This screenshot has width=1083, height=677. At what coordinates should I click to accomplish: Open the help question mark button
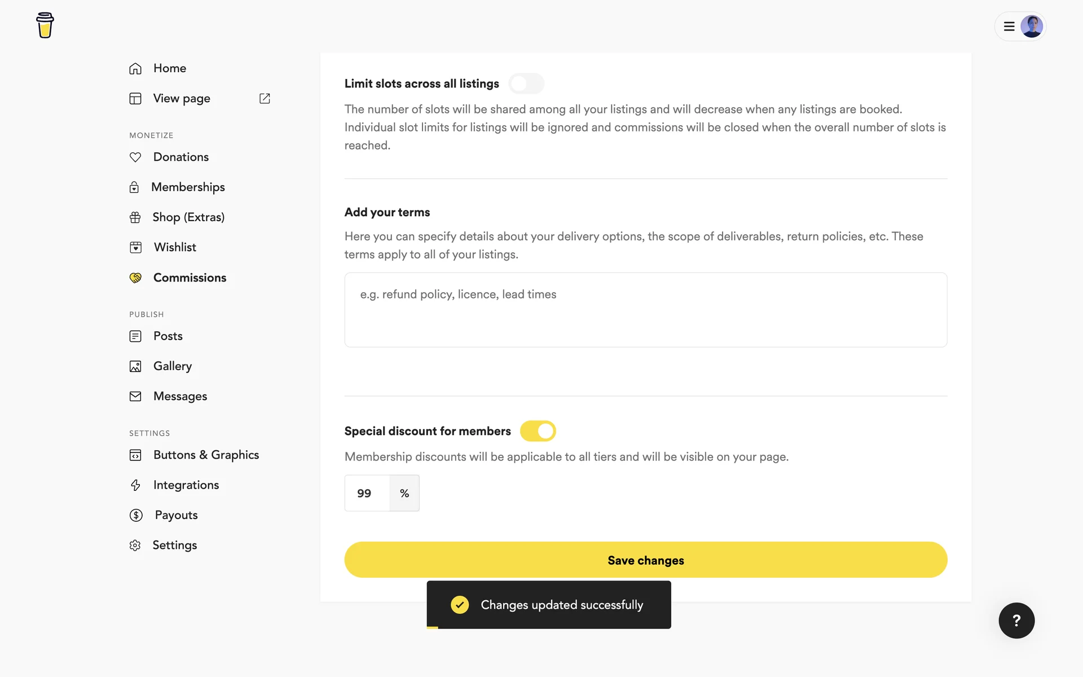1016,621
